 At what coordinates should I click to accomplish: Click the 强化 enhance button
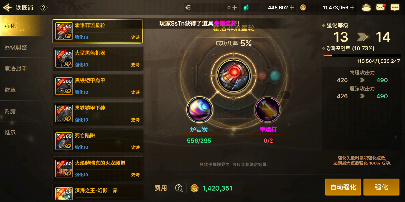(381, 187)
